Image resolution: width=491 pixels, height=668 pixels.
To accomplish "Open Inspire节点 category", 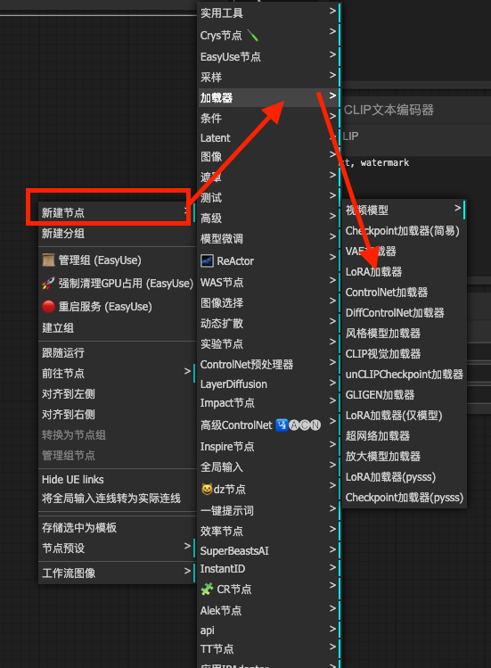I will pos(269,446).
